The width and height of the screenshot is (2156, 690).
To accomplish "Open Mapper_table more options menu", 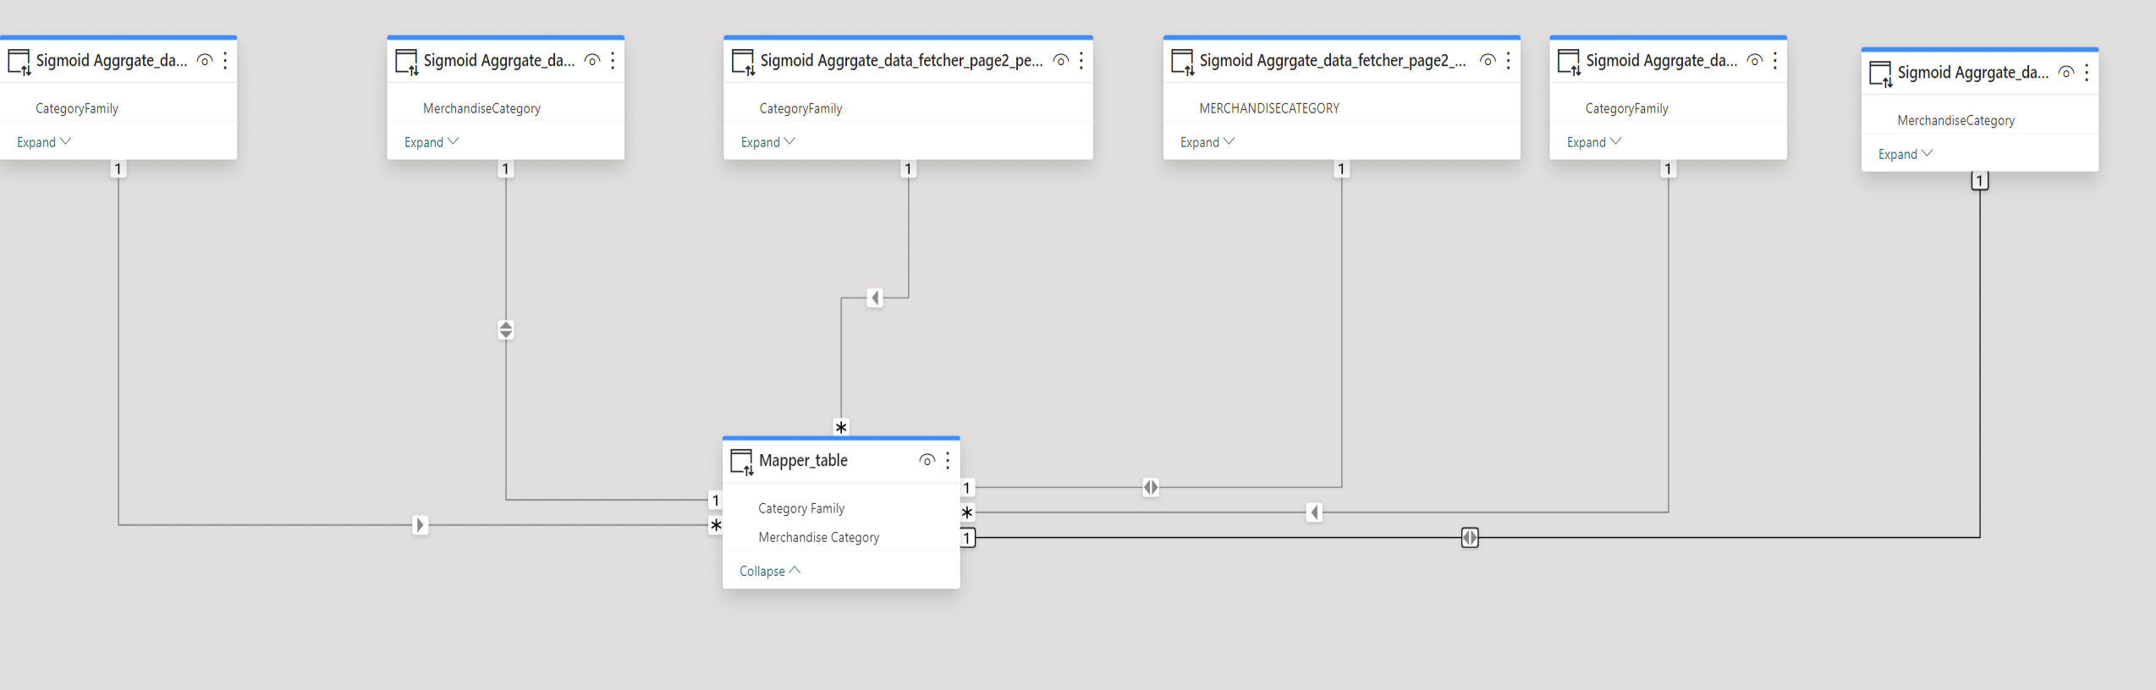I will click(948, 460).
